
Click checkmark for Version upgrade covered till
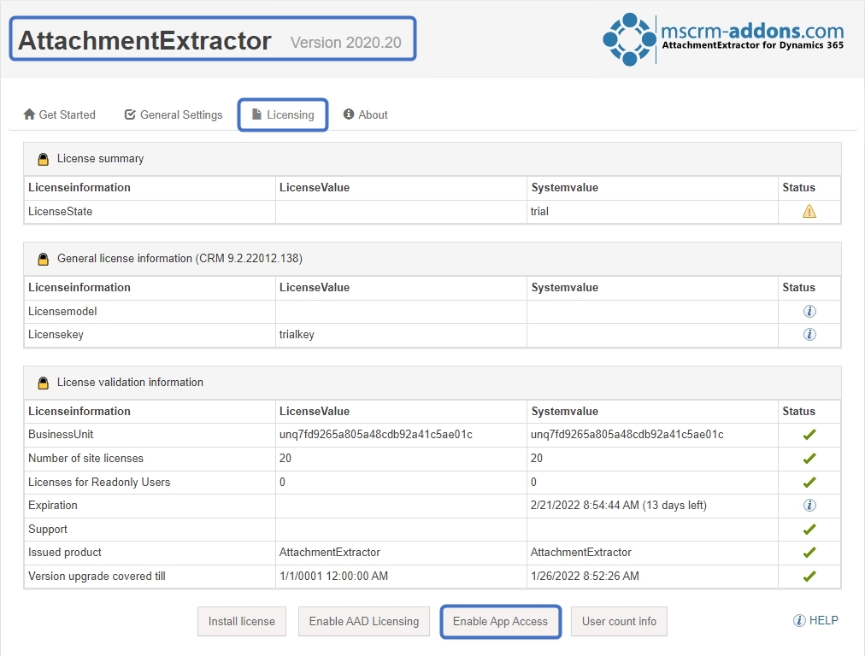coord(809,576)
